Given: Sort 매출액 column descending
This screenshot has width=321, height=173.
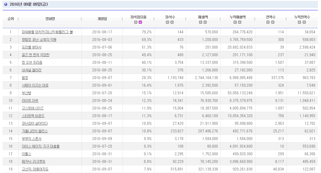Looking at the screenshot, I should point(205,22).
